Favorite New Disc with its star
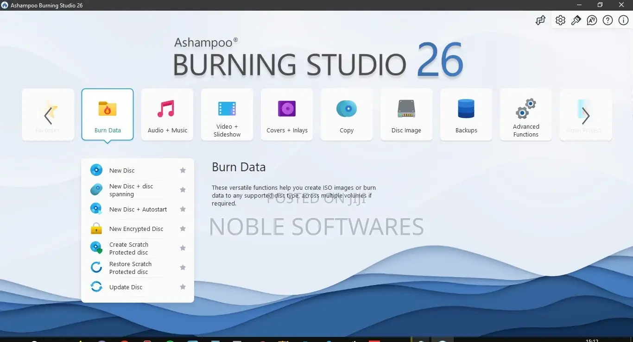Viewport: 633px width, 342px height. (x=183, y=170)
